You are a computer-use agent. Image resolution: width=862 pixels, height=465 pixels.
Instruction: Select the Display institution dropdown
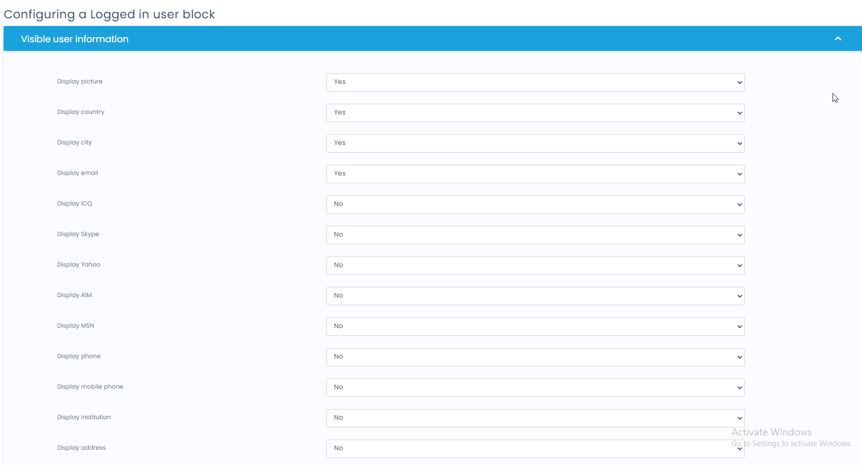(535, 418)
